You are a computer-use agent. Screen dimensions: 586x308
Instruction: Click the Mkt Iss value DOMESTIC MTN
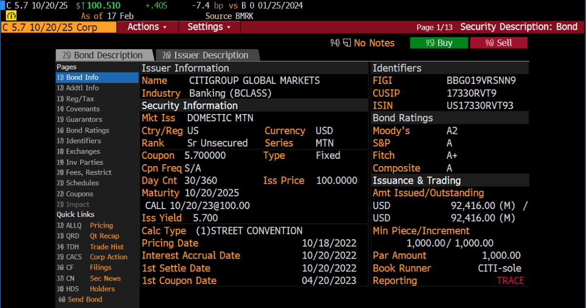pyautogui.click(x=221, y=118)
